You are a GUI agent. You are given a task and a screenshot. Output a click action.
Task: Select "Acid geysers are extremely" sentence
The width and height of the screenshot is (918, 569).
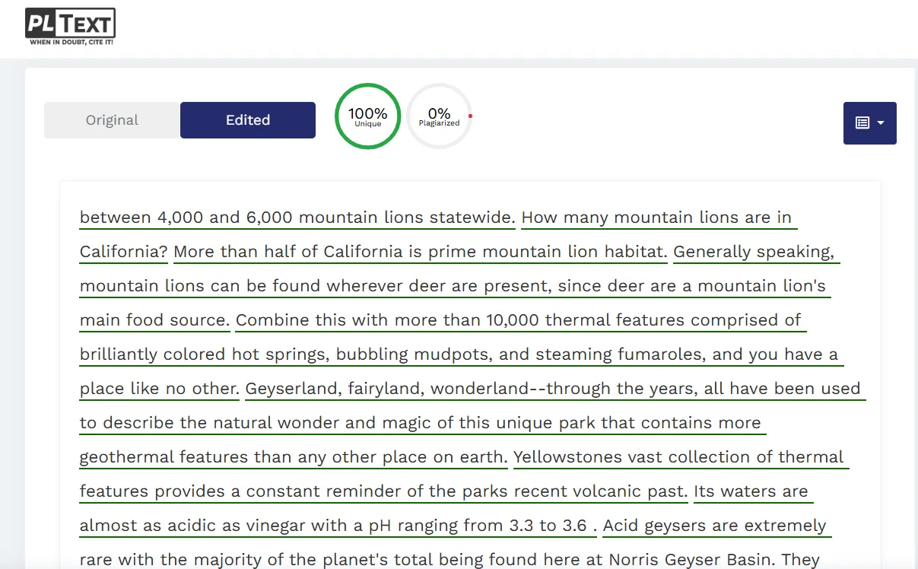pyautogui.click(x=714, y=526)
